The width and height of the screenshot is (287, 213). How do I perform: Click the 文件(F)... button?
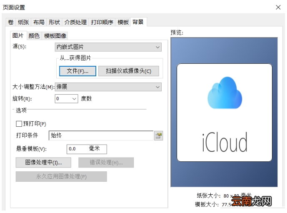(77, 71)
